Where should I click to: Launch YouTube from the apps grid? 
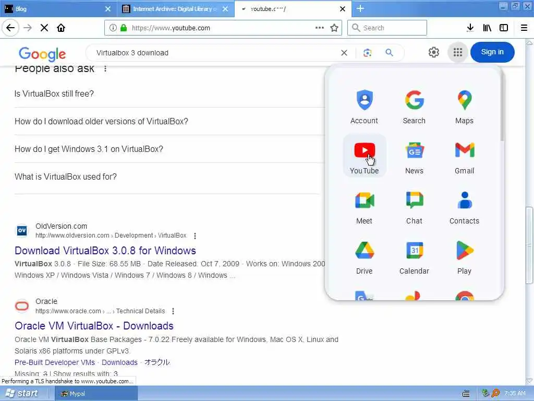tap(364, 157)
